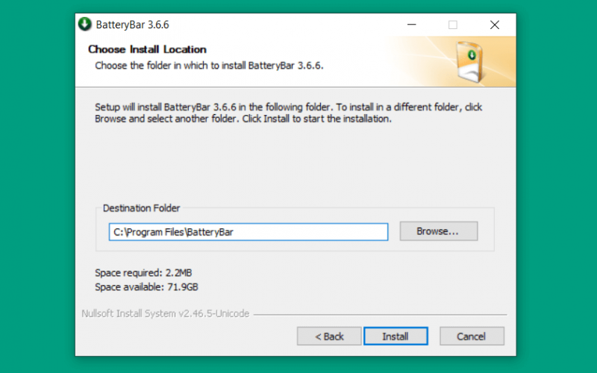The width and height of the screenshot is (597, 373).
Task: Select the "Space required: 2.2MB" text
Action: (x=143, y=273)
